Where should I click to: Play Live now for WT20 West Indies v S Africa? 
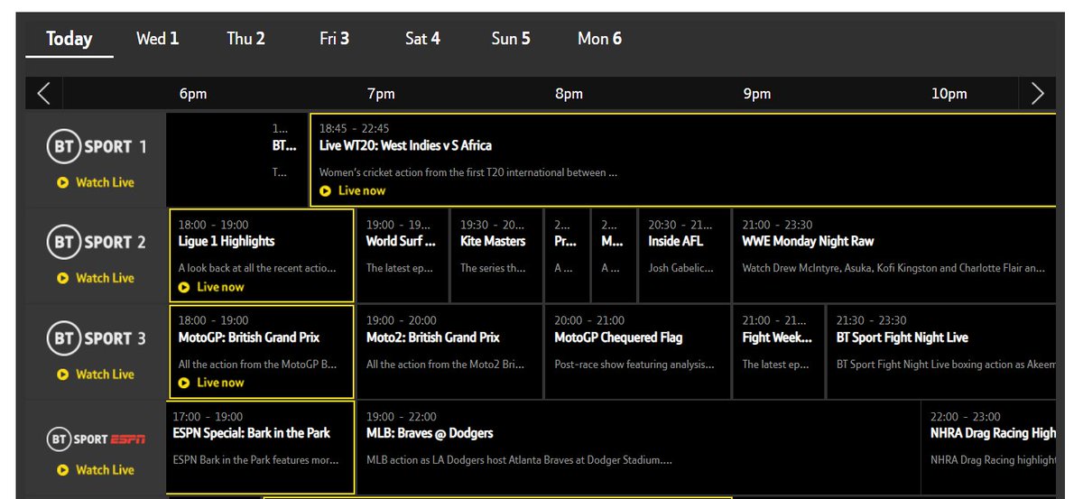point(352,190)
